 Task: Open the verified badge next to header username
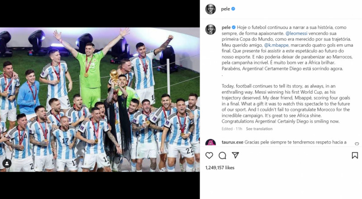coord(233,9)
